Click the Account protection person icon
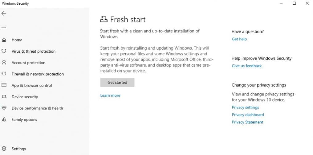The width and height of the screenshot is (313, 155). [x=4, y=63]
